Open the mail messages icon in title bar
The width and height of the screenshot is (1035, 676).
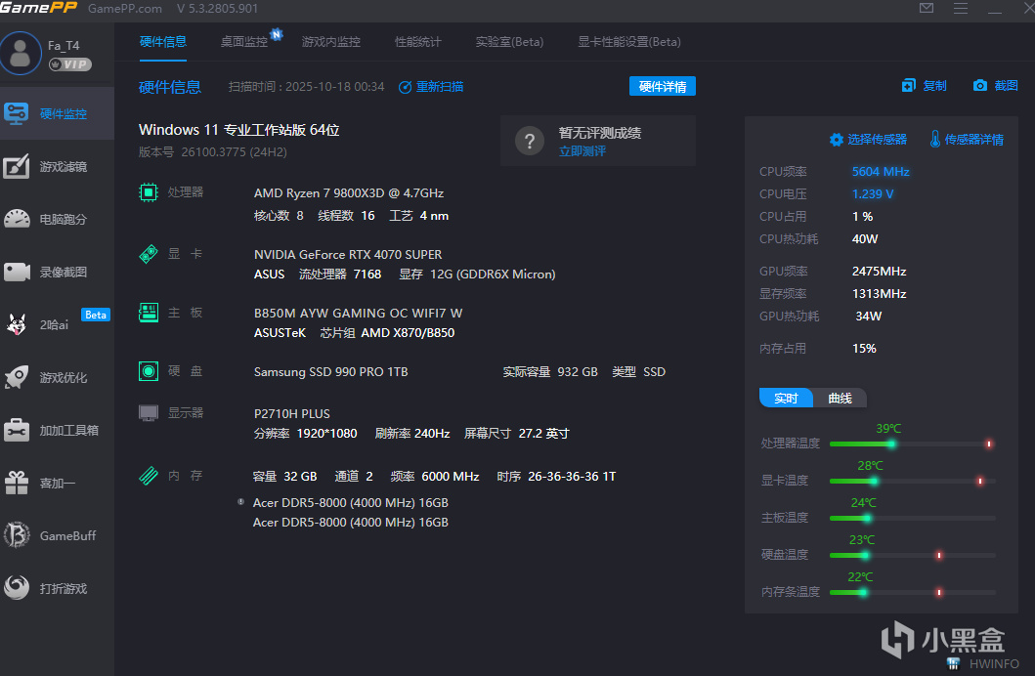[927, 8]
